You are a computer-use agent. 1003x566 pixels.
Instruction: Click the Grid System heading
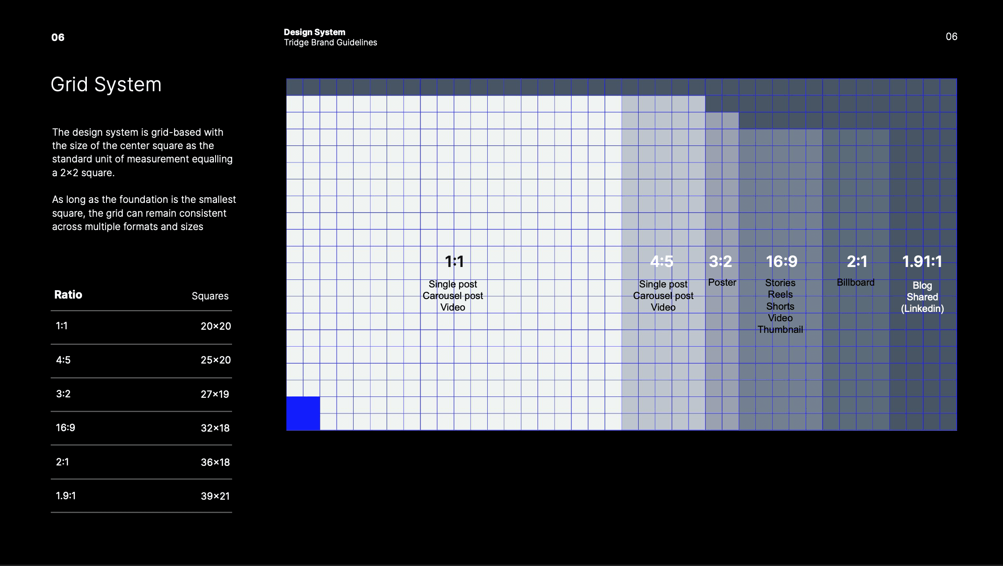106,85
